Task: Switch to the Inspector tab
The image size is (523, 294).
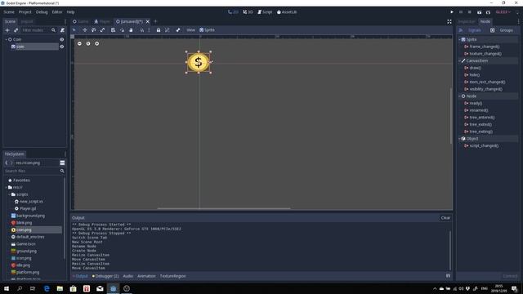Action: pyautogui.click(x=467, y=21)
